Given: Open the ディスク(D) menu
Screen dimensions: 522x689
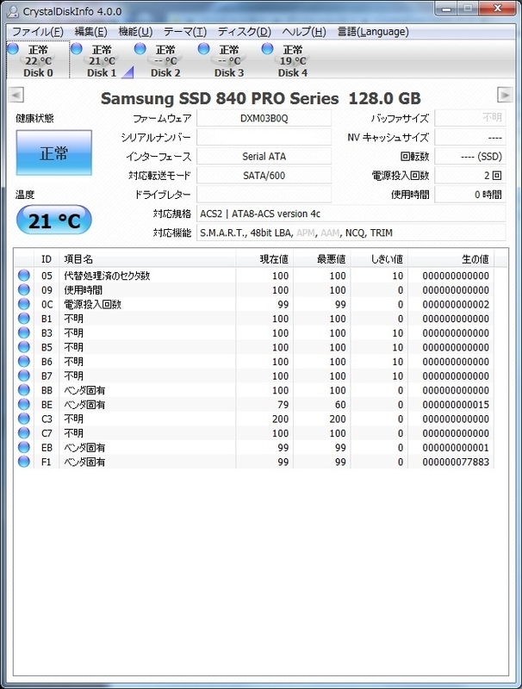Looking at the screenshot, I should pyautogui.click(x=245, y=32).
